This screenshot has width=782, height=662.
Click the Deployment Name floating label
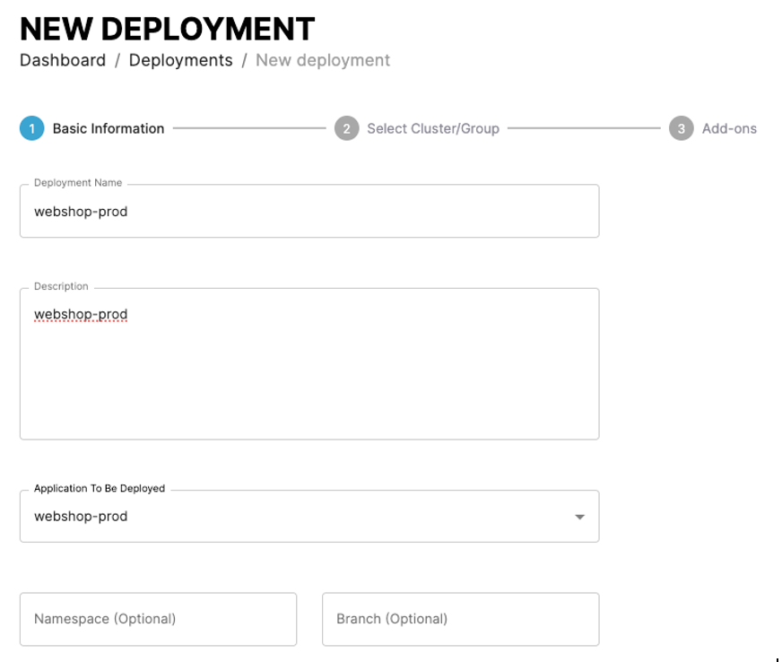tap(78, 183)
